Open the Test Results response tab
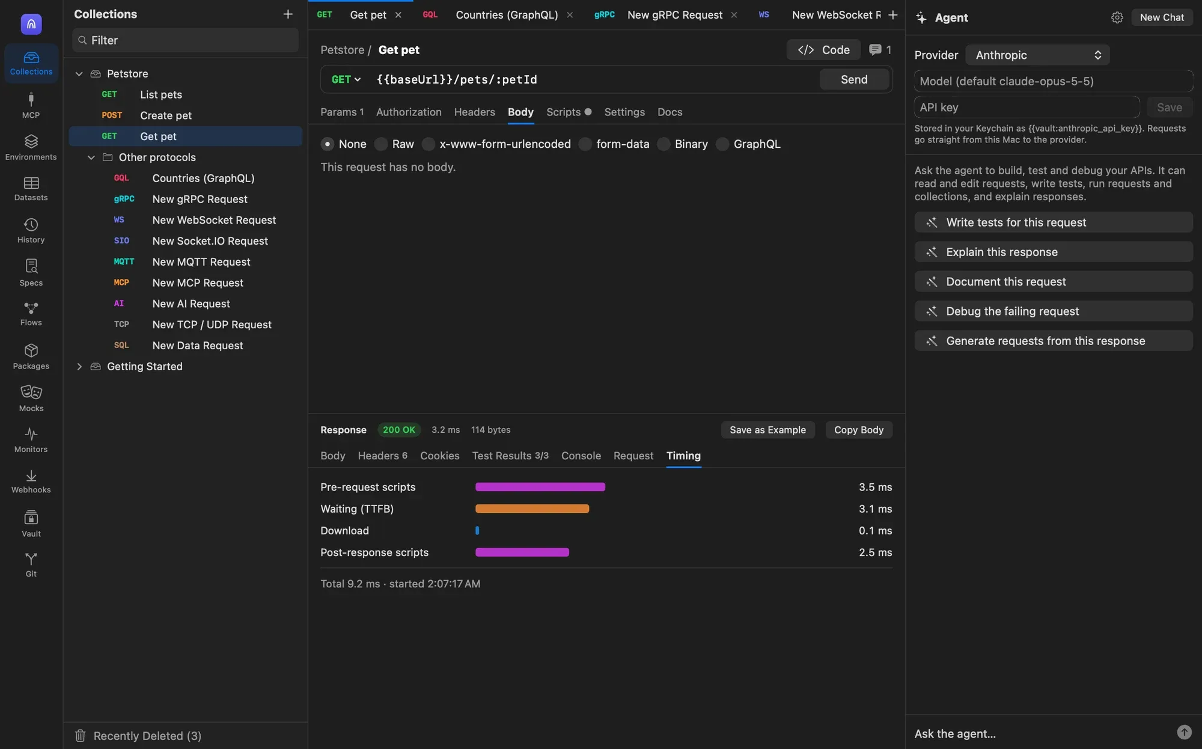1202x749 pixels. [x=510, y=456]
